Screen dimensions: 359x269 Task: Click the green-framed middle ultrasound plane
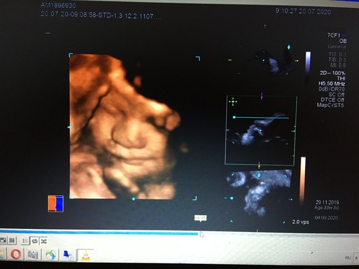click(260, 130)
